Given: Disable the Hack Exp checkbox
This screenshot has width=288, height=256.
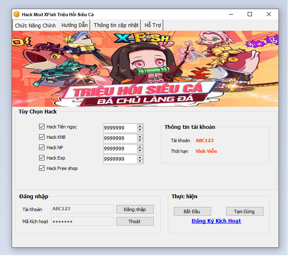Looking at the screenshot, I should click(42, 158).
